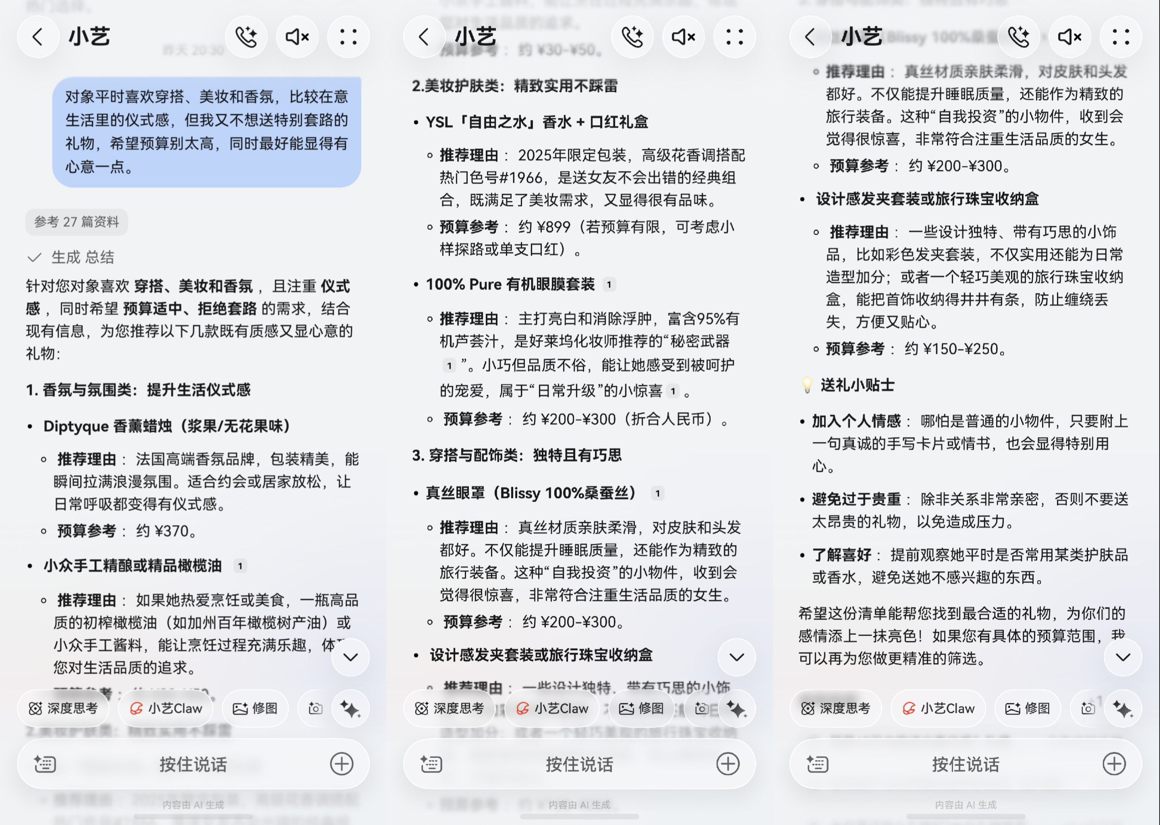Image resolution: width=1160 pixels, height=825 pixels.
Task: Tap heading 1. 香氛与氛围类：提升生活仪式感
Action: 138,390
